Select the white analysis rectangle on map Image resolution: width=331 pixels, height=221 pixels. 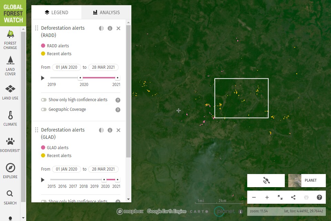(241, 98)
